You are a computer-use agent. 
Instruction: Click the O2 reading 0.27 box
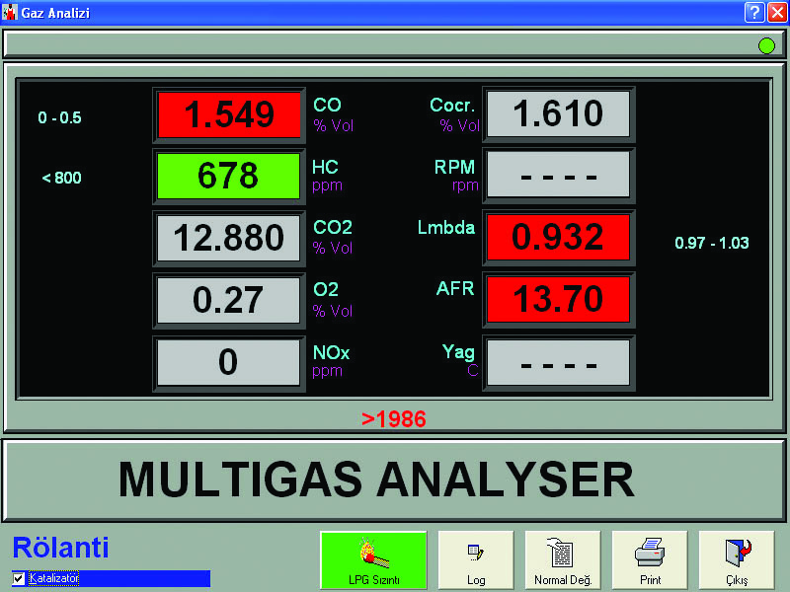(229, 301)
